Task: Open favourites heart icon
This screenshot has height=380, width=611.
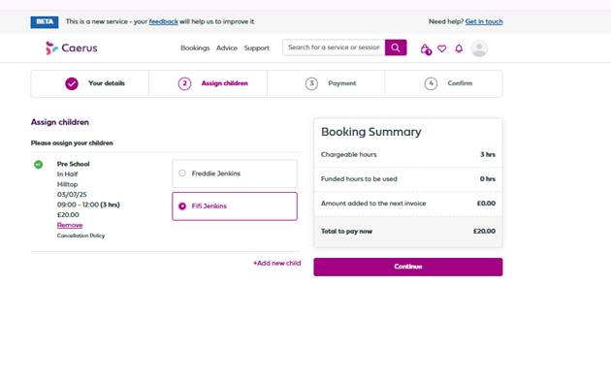Action: pyautogui.click(x=442, y=48)
